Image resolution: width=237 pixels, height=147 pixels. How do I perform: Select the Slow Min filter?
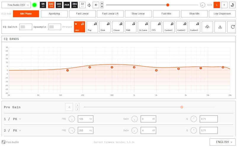pyautogui.click(x=194, y=14)
